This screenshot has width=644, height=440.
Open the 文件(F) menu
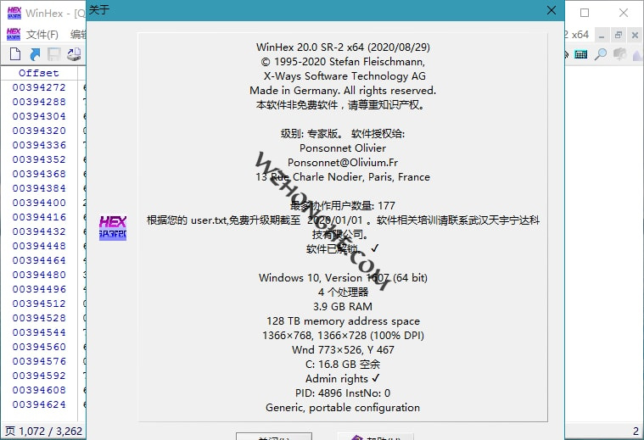pyautogui.click(x=42, y=35)
